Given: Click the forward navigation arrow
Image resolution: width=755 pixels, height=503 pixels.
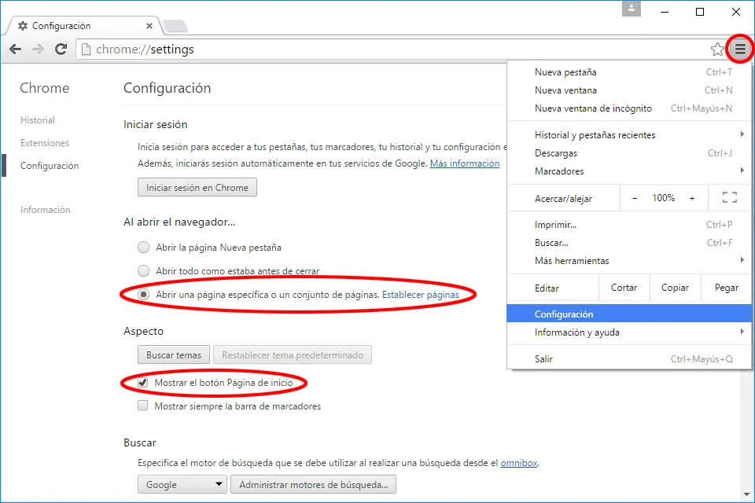Looking at the screenshot, I should tap(38, 50).
